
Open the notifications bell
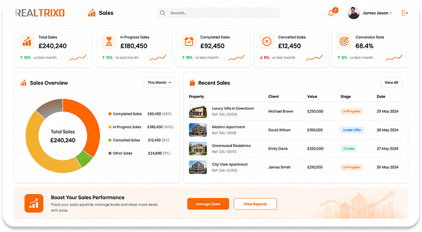click(331, 13)
